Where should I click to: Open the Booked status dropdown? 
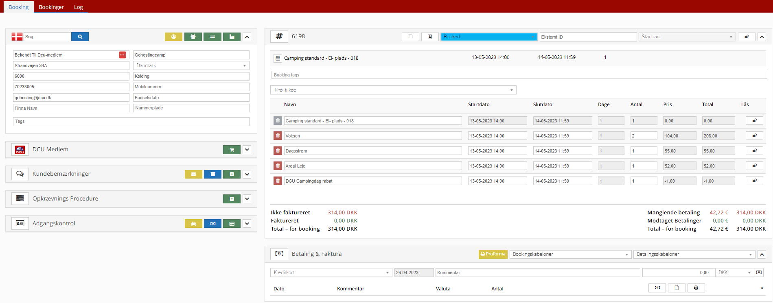(x=488, y=37)
